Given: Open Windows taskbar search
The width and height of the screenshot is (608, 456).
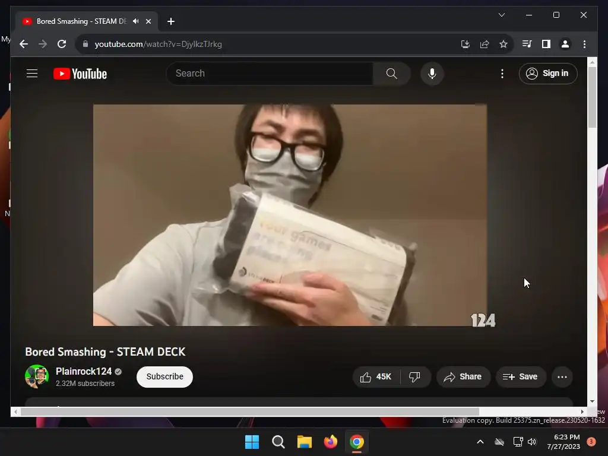Looking at the screenshot, I should (x=278, y=442).
